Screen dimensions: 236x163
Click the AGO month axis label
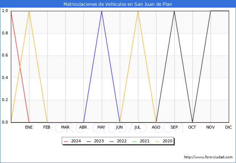[x=156, y=127]
